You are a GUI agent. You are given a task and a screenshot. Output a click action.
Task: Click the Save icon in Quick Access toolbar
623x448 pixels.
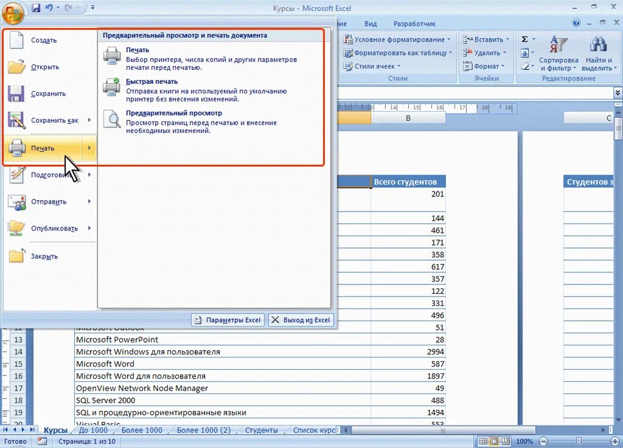tap(36, 7)
